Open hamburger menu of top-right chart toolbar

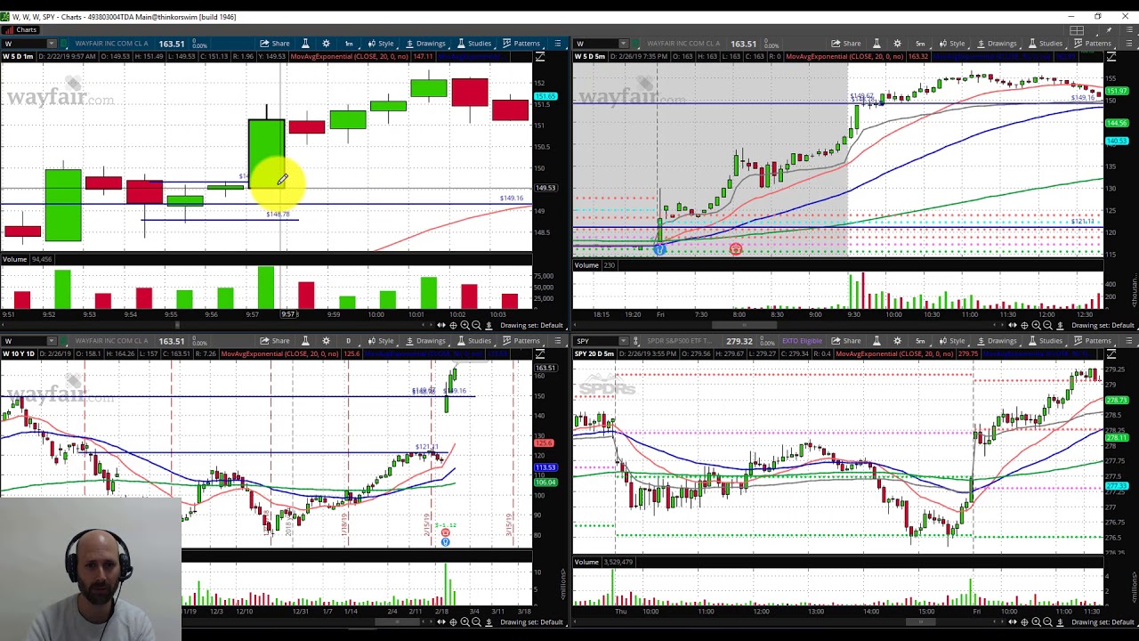1129,44
